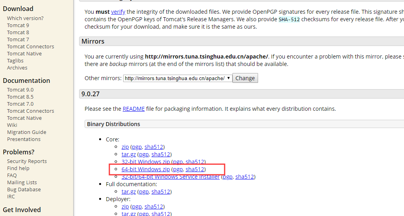Follow the verify link in the integrity paragraph
The width and height of the screenshot is (404, 216).
tap(118, 12)
